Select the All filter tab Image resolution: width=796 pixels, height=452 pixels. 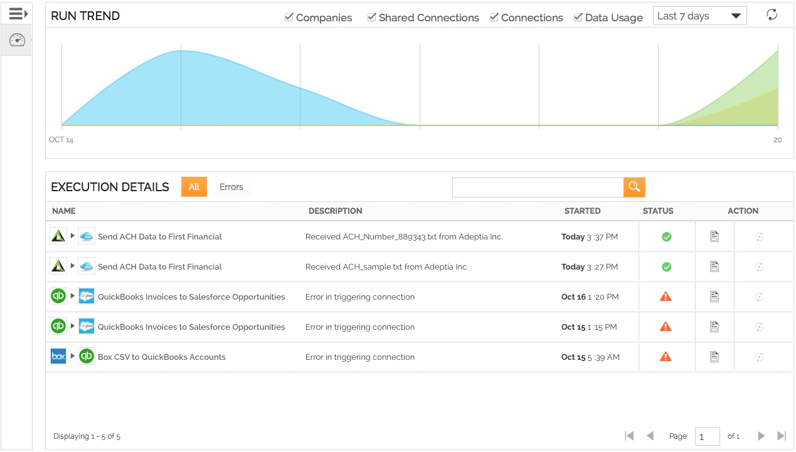[x=194, y=187]
